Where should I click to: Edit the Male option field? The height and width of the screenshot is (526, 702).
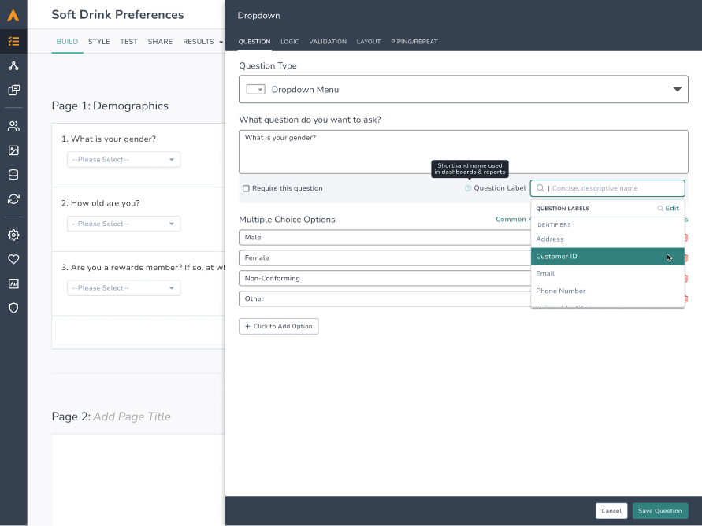point(385,238)
